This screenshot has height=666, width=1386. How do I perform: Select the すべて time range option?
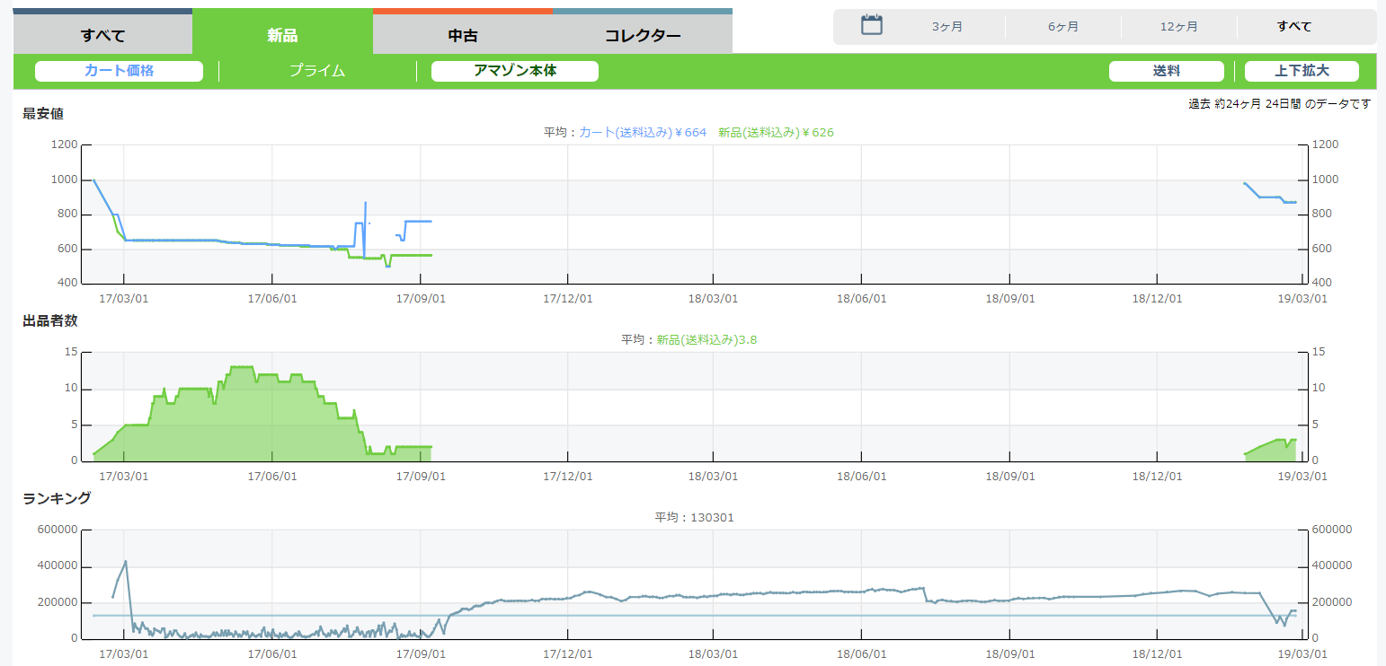point(1293,27)
